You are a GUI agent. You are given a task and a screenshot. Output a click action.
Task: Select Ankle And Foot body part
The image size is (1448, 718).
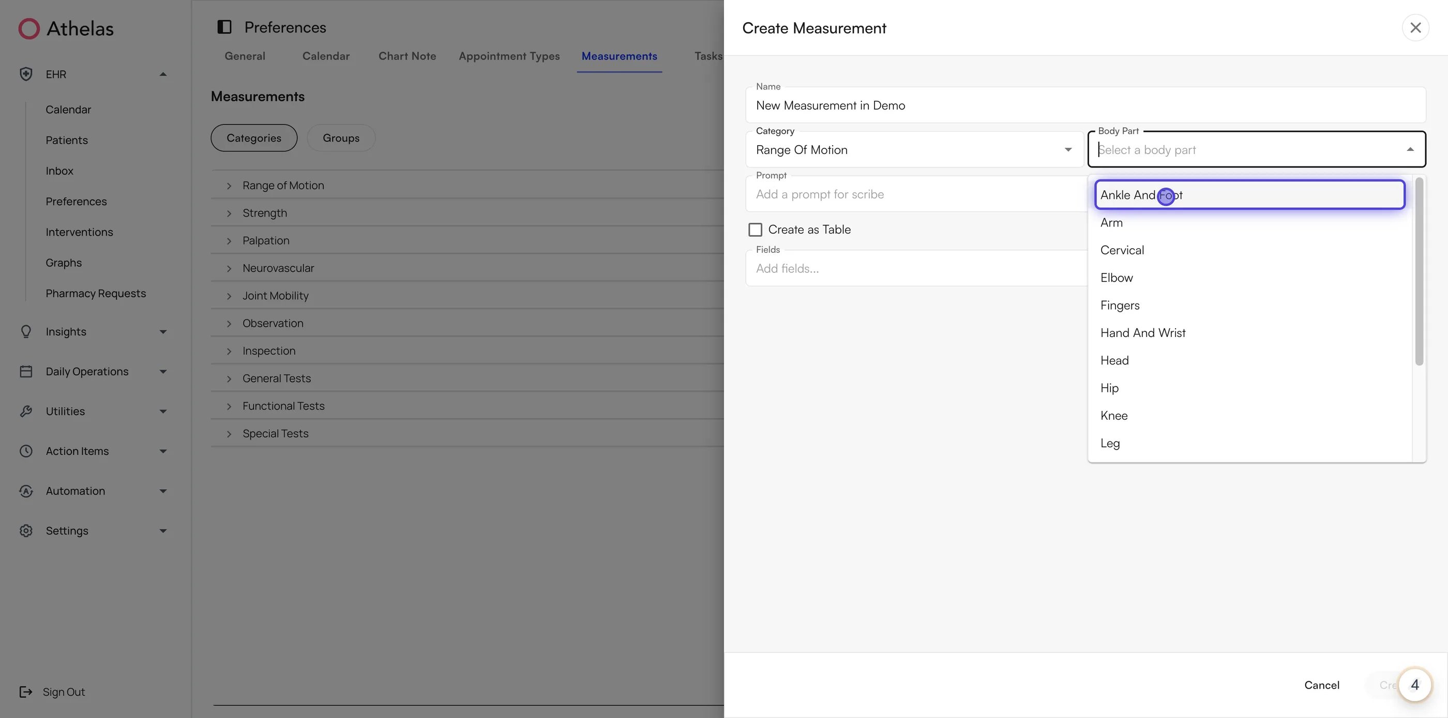(x=1249, y=195)
